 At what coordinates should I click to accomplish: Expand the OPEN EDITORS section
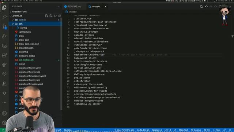click(x=19, y=12)
